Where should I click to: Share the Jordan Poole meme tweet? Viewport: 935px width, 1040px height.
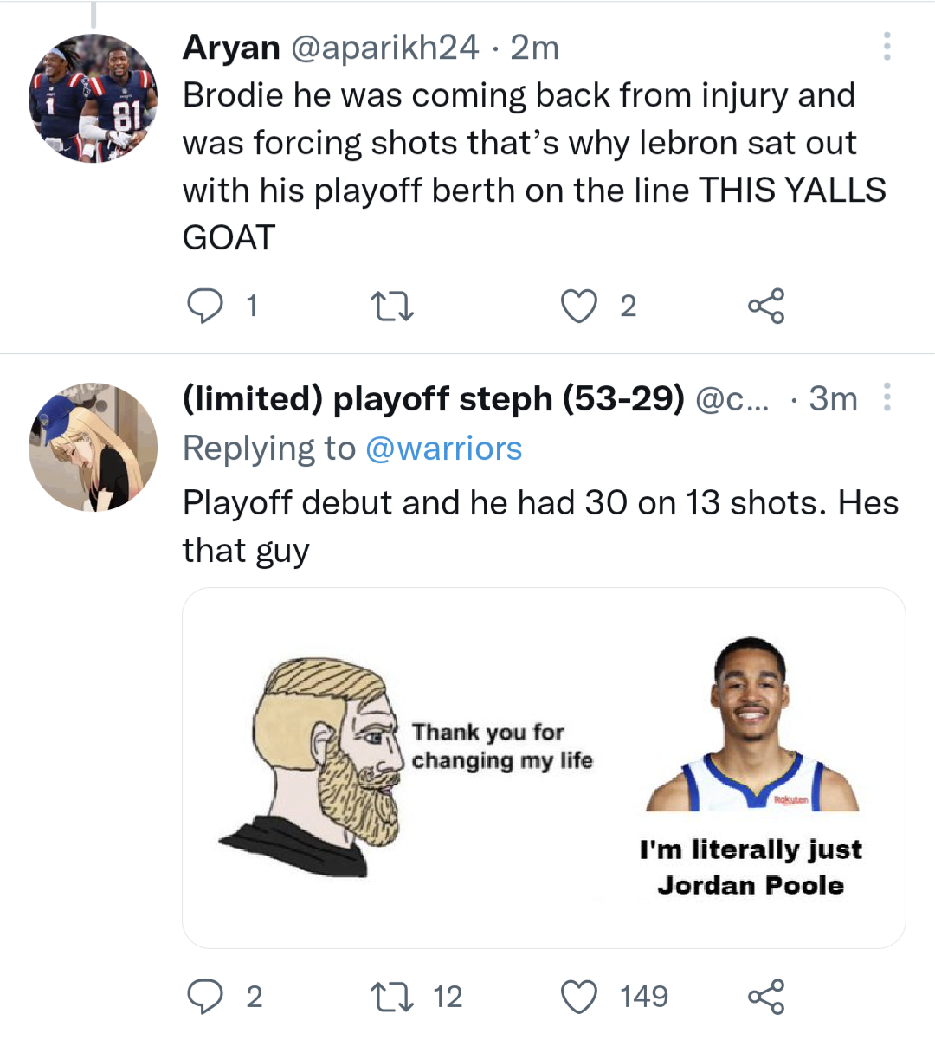(766, 997)
